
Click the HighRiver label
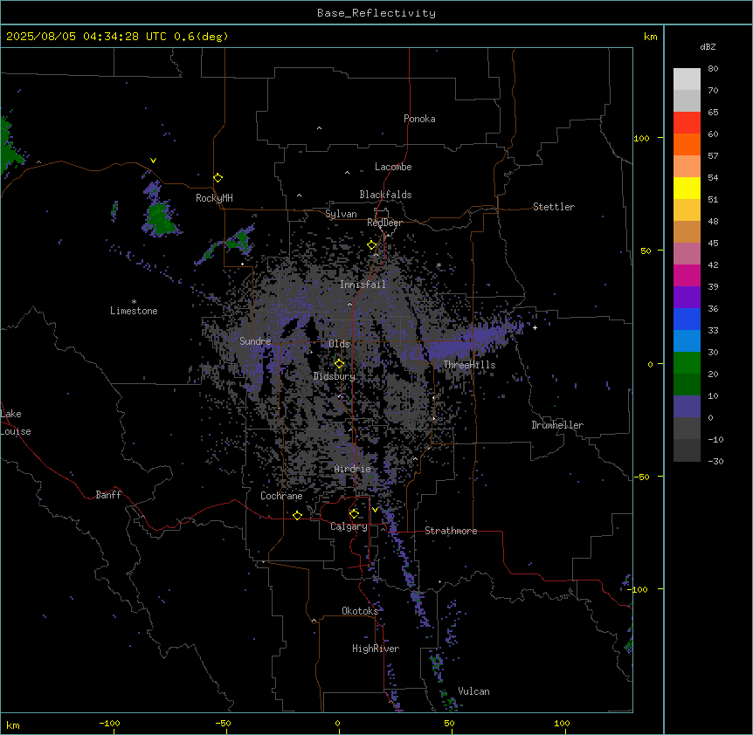[x=376, y=649]
